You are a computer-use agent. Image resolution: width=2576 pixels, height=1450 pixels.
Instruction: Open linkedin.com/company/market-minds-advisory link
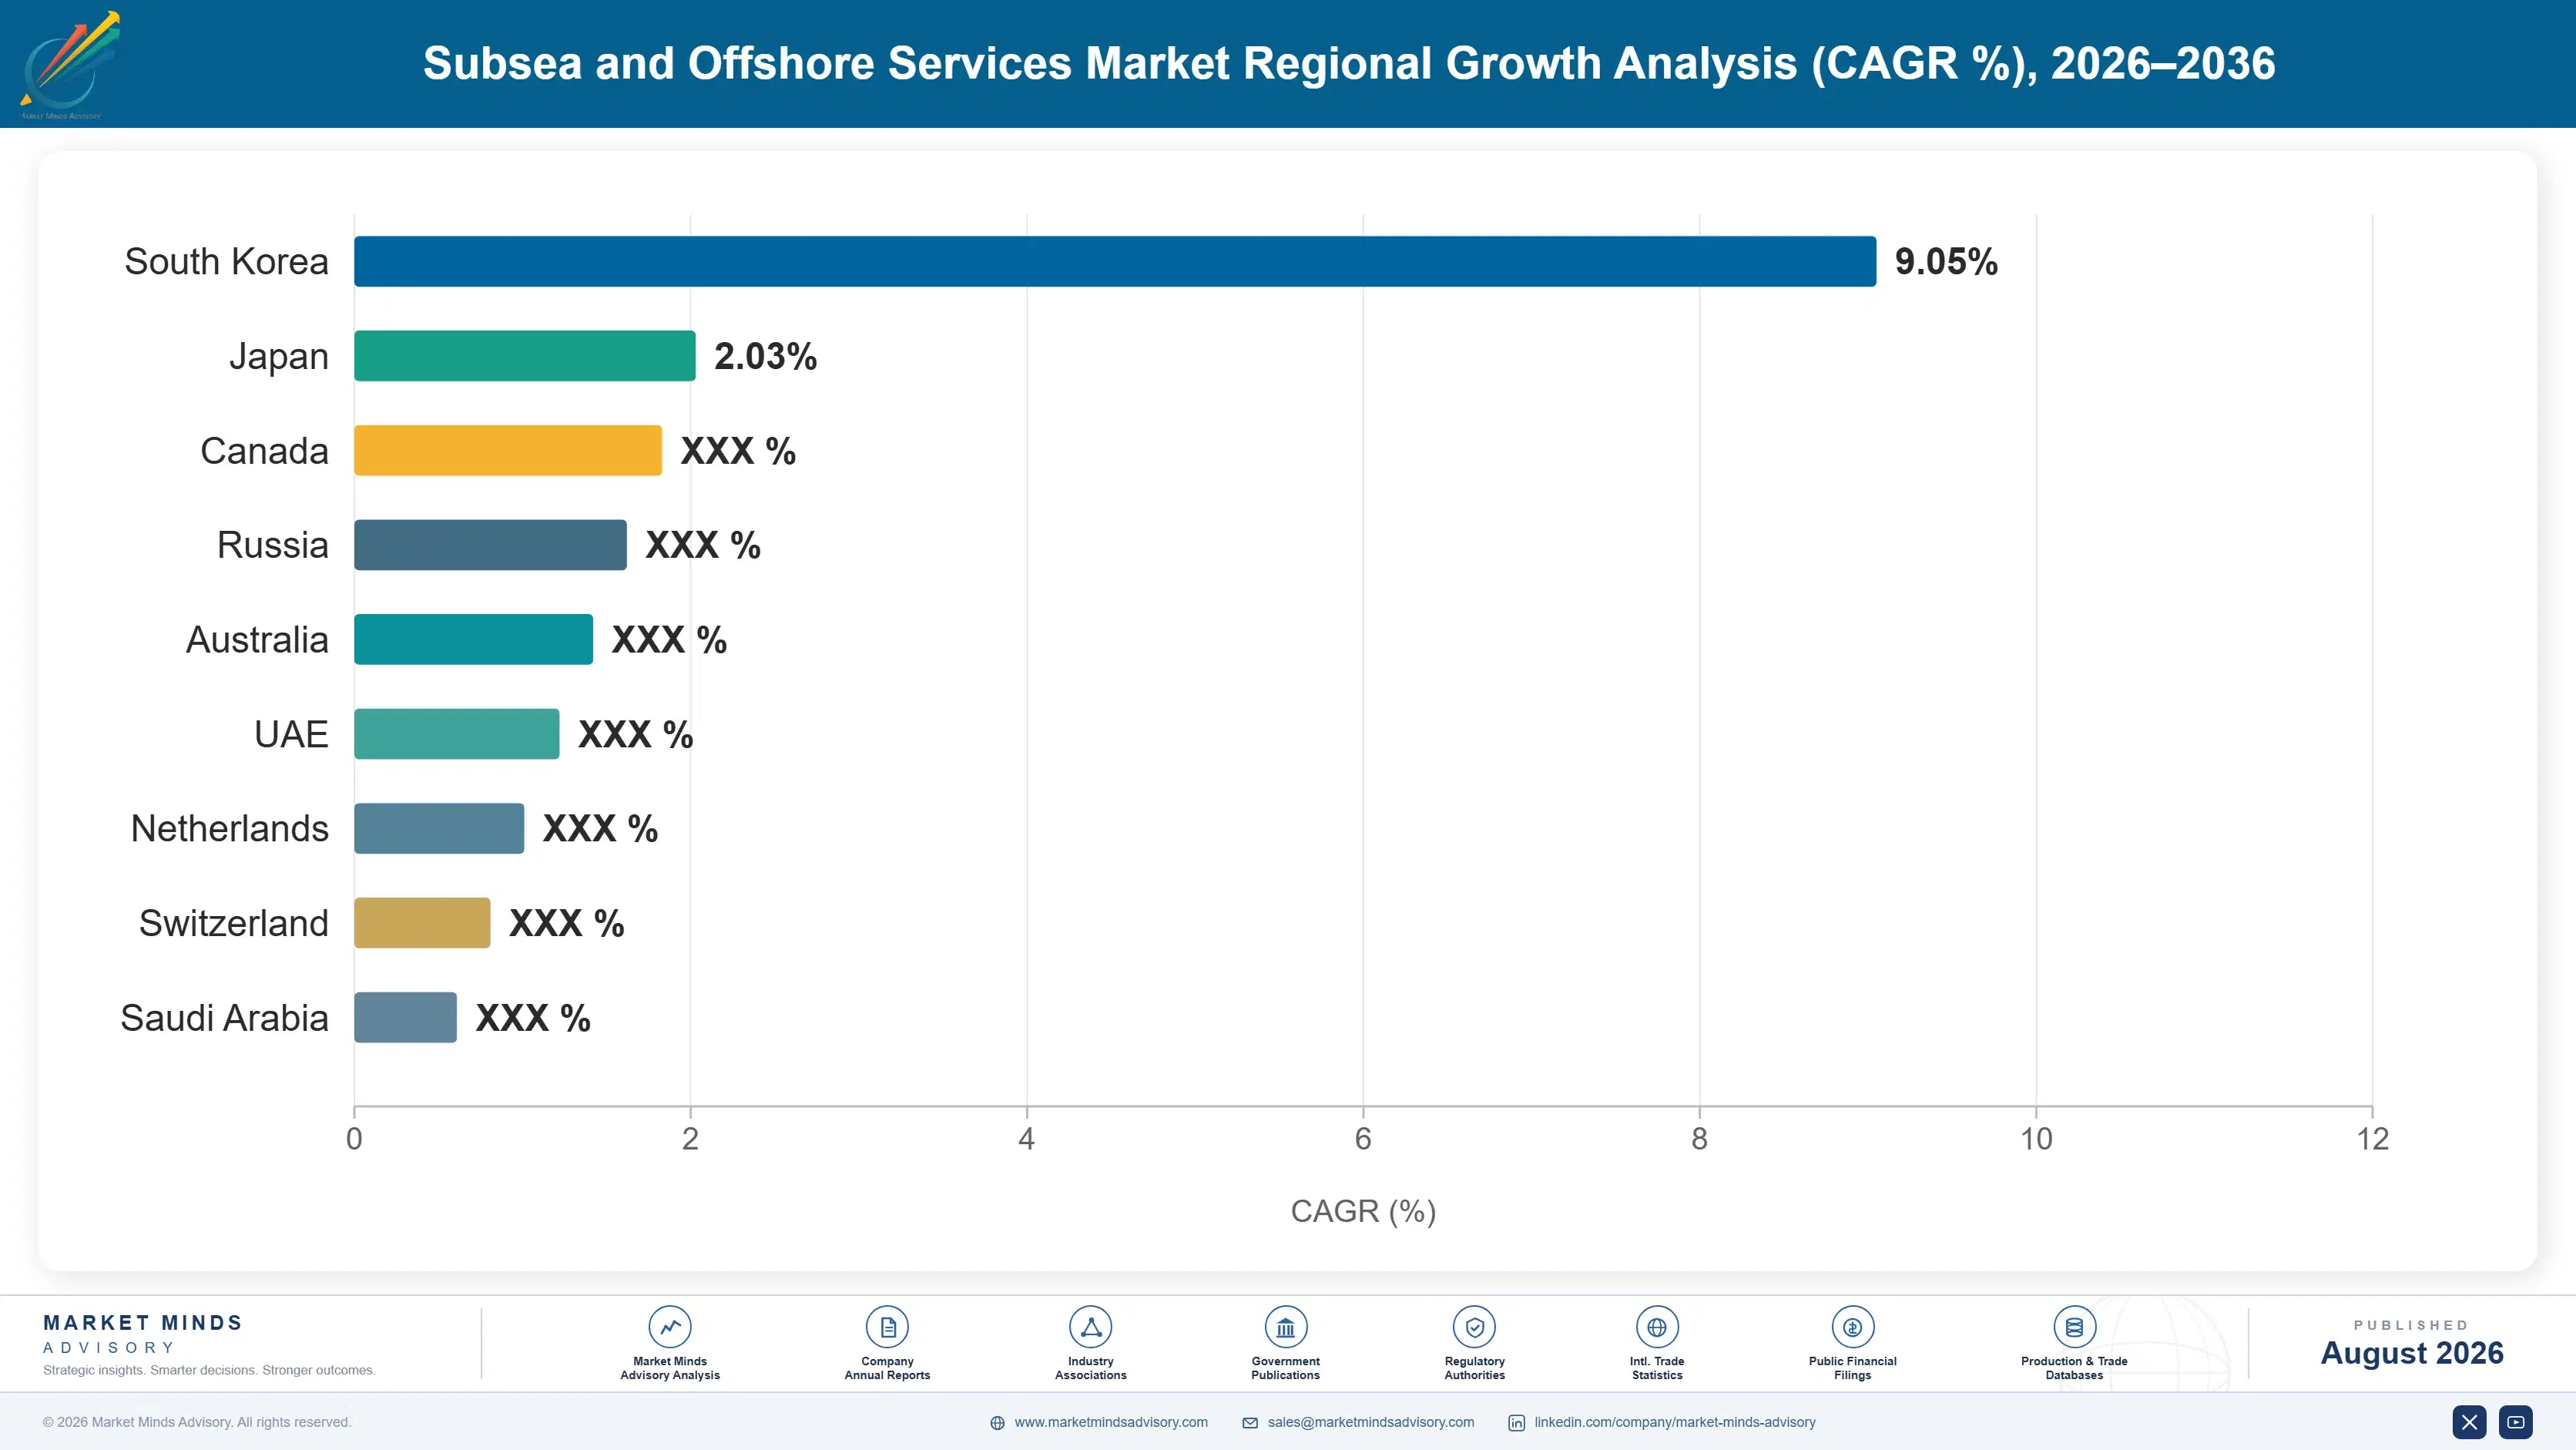pos(1675,1422)
